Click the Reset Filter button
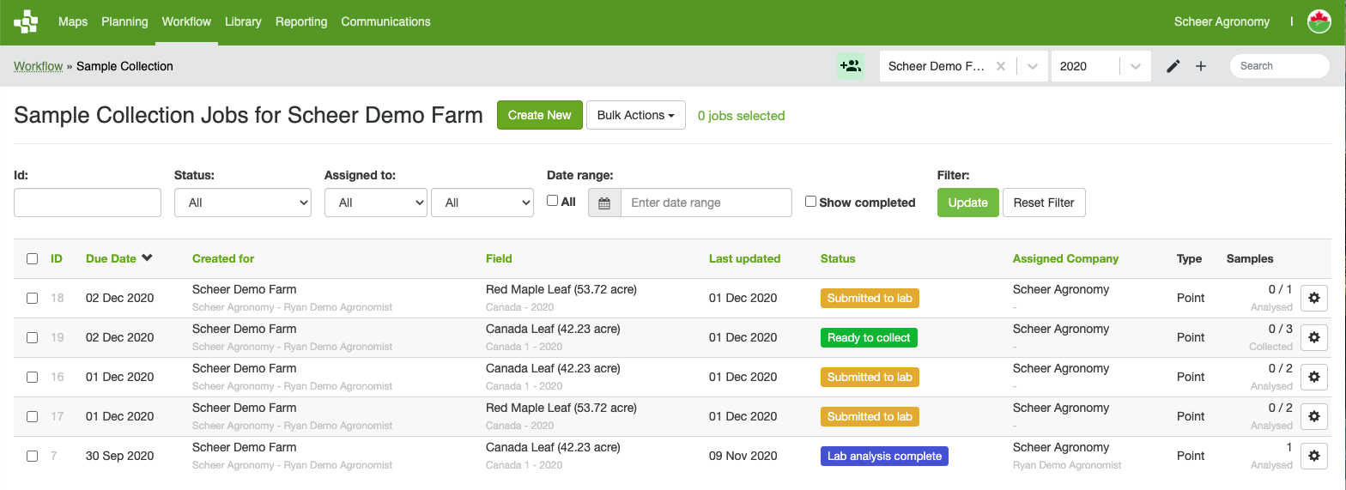The width and height of the screenshot is (1346, 490). click(1044, 203)
